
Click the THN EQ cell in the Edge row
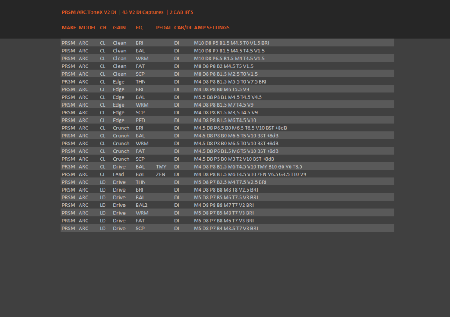141,82
